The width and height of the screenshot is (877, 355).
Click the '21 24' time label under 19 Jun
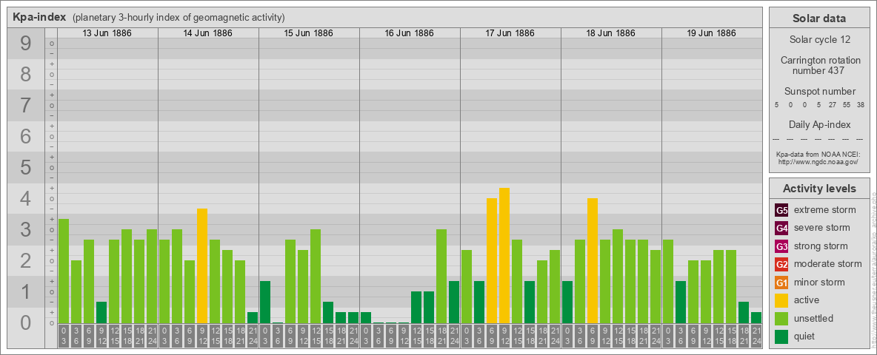756,337
